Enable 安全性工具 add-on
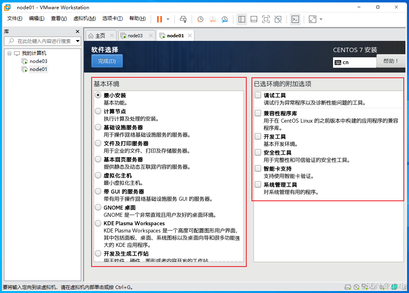The height and width of the screenshot is (293, 409). 258,152
